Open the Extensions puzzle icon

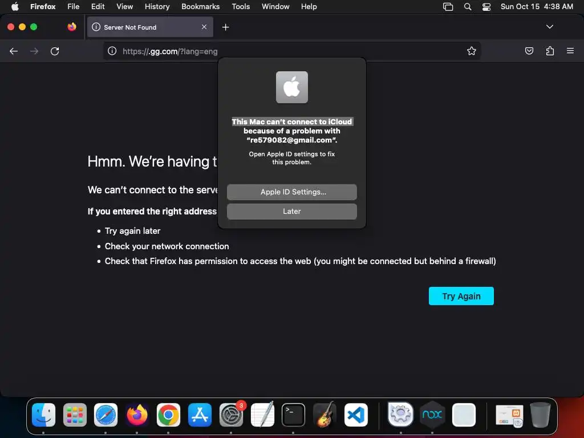(550, 51)
